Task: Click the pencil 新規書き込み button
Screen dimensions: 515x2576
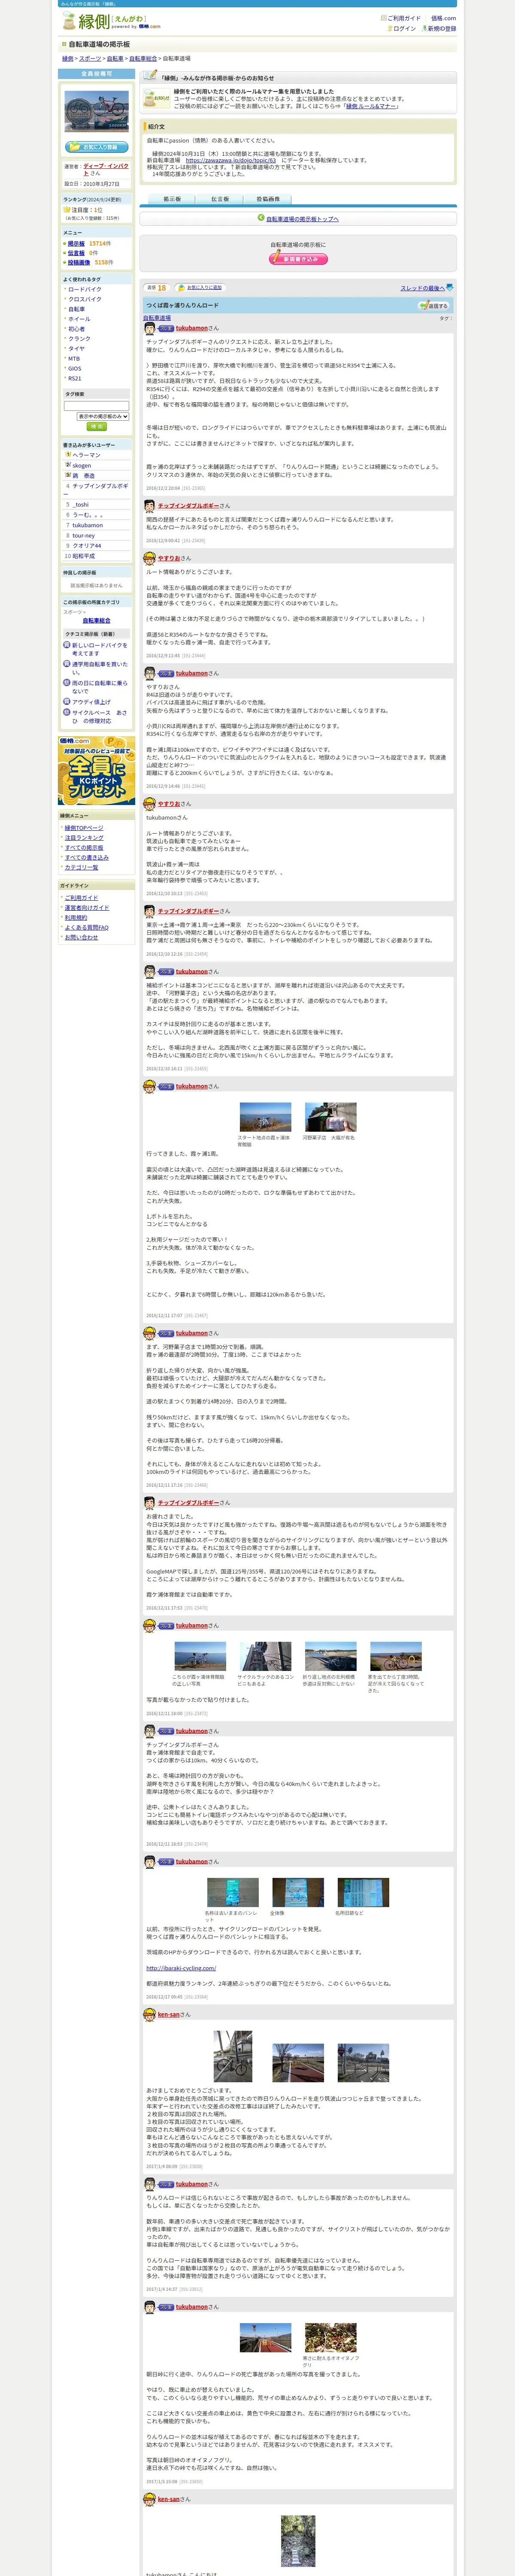Action: [298, 258]
